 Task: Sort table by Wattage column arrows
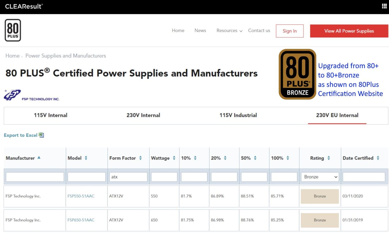tap(174, 158)
